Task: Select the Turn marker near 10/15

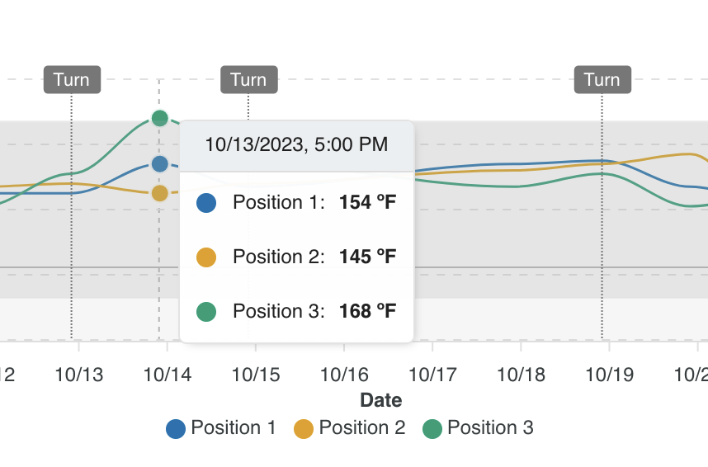Action: pyautogui.click(x=248, y=80)
